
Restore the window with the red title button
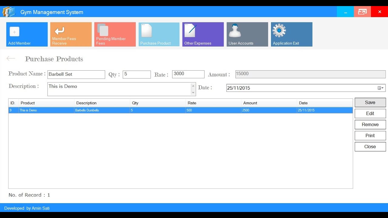(362, 12)
